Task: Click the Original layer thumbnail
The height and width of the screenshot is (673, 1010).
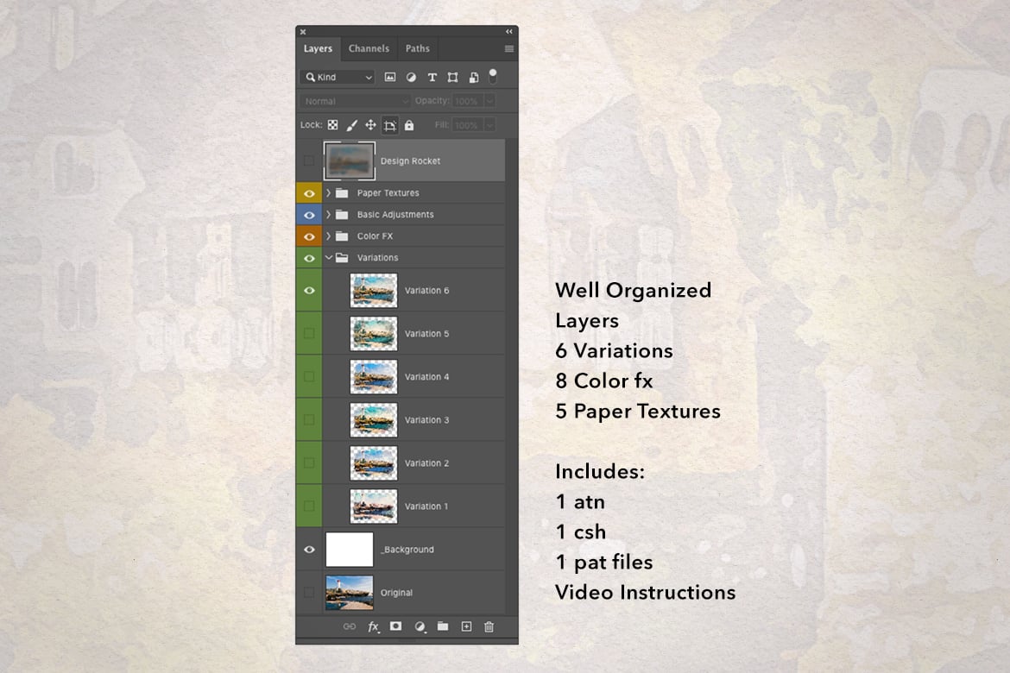Action: tap(349, 593)
